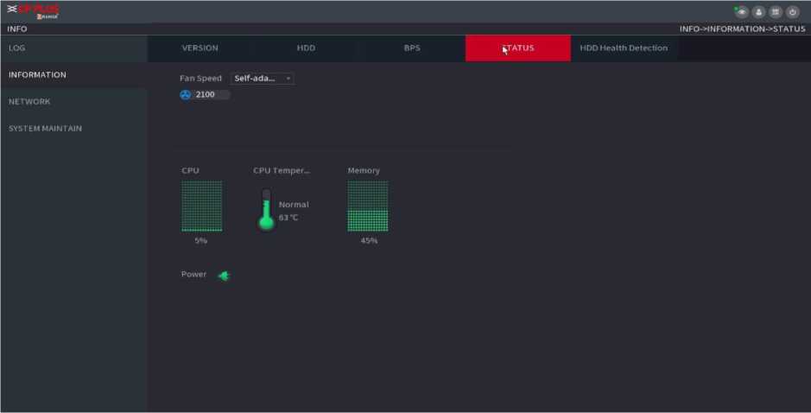Switch to the HDD tab
This screenshot has height=413, width=811.
(x=306, y=48)
